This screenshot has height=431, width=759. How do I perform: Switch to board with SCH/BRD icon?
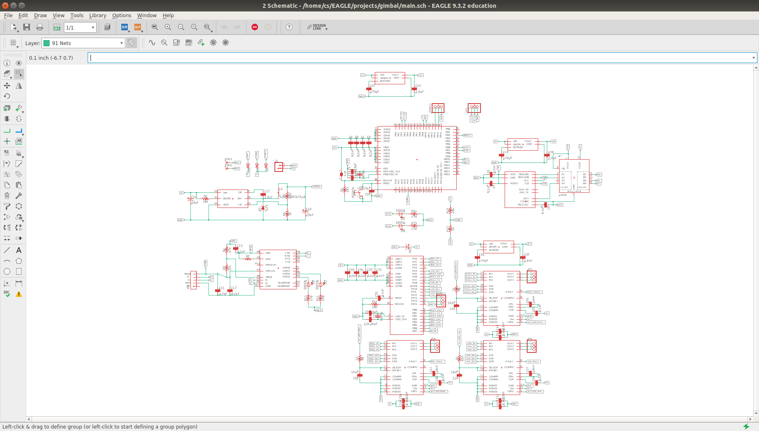[57, 27]
